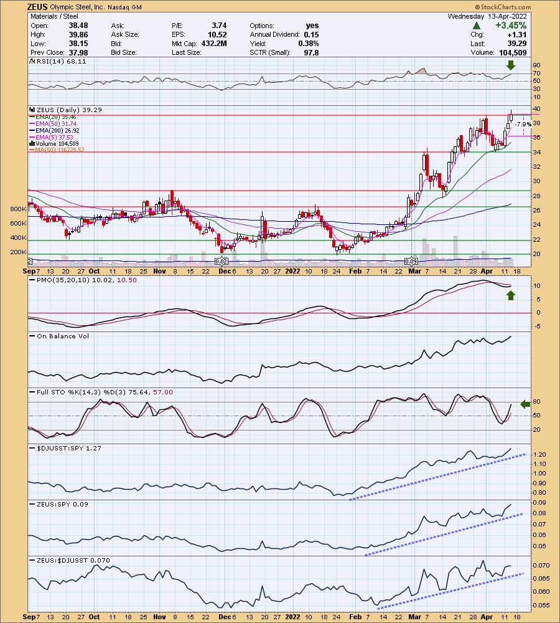This screenshot has height=623, width=560.
Task: Click the EMA(50) 31.74 legend entry
Action: pos(52,124)
